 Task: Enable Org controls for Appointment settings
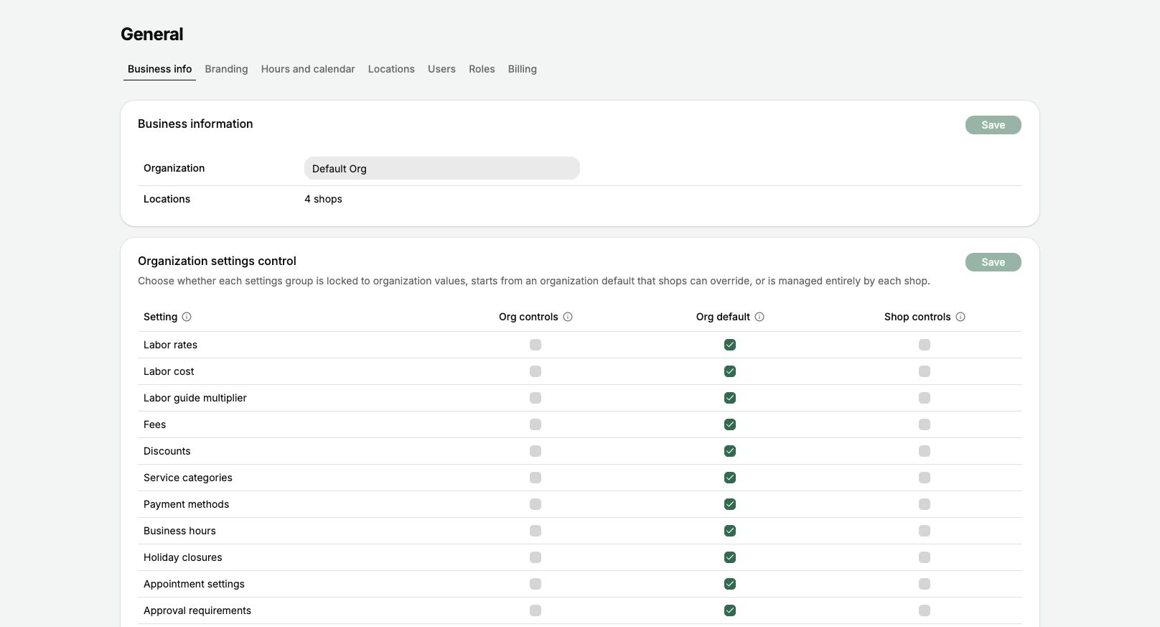[x=535, y=584]
